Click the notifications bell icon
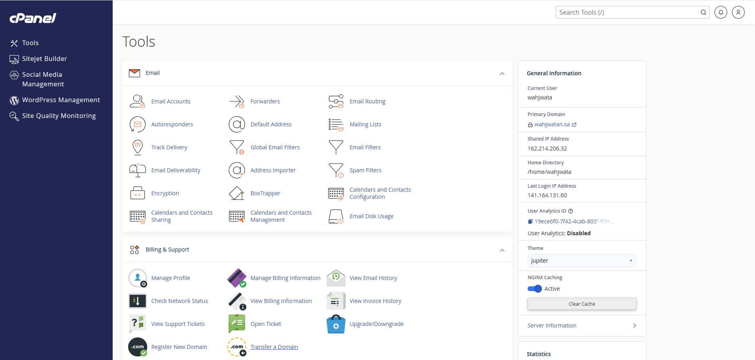The height and width of the screenshot is (360, 755). click(x=720, y=12)
